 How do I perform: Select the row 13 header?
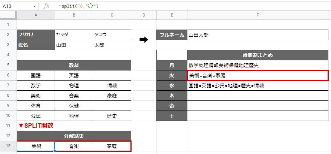click(x=8, y=146)
